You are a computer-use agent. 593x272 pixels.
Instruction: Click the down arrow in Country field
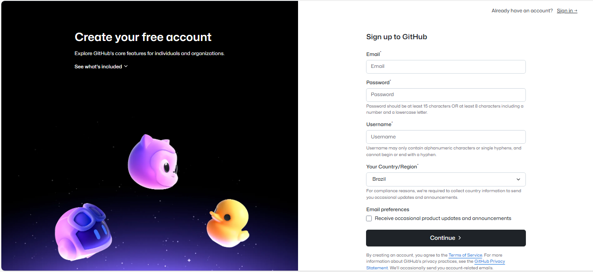pyautogui.click(x=518, y=179)
